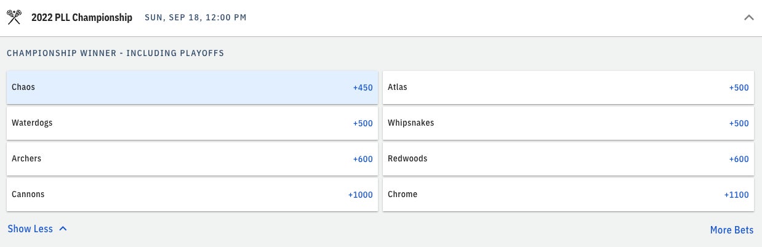Click the 2022 PLL Championship title
The height and width of the screenshot is (247, 762).
82,18
